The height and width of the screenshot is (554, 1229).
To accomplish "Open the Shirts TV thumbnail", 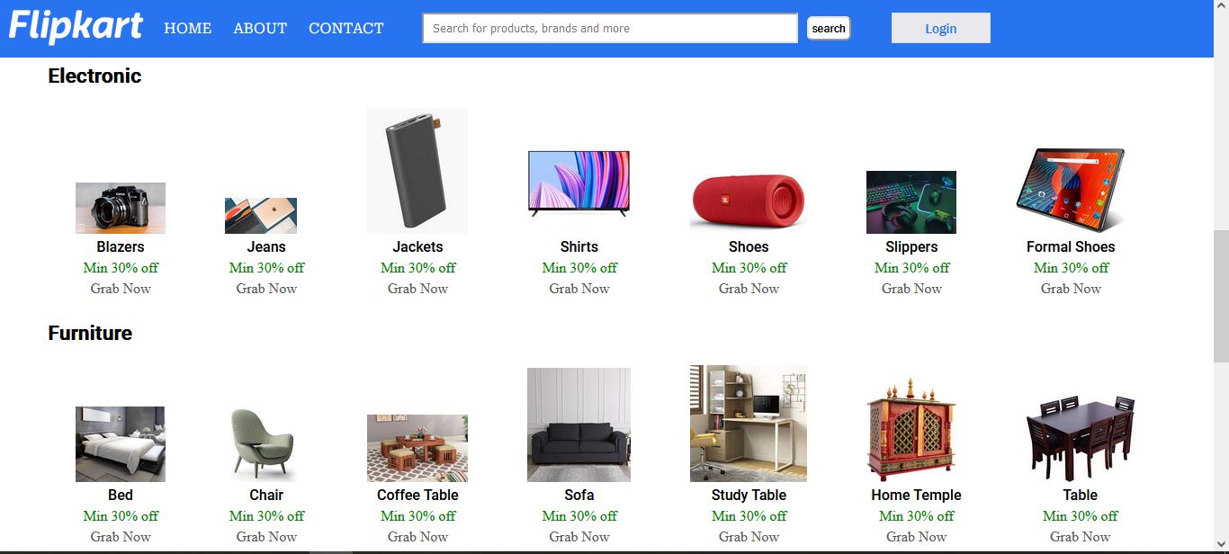I will [578, 182].
